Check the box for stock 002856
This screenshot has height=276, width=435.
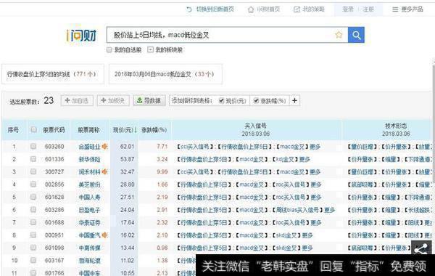point(33,184)
